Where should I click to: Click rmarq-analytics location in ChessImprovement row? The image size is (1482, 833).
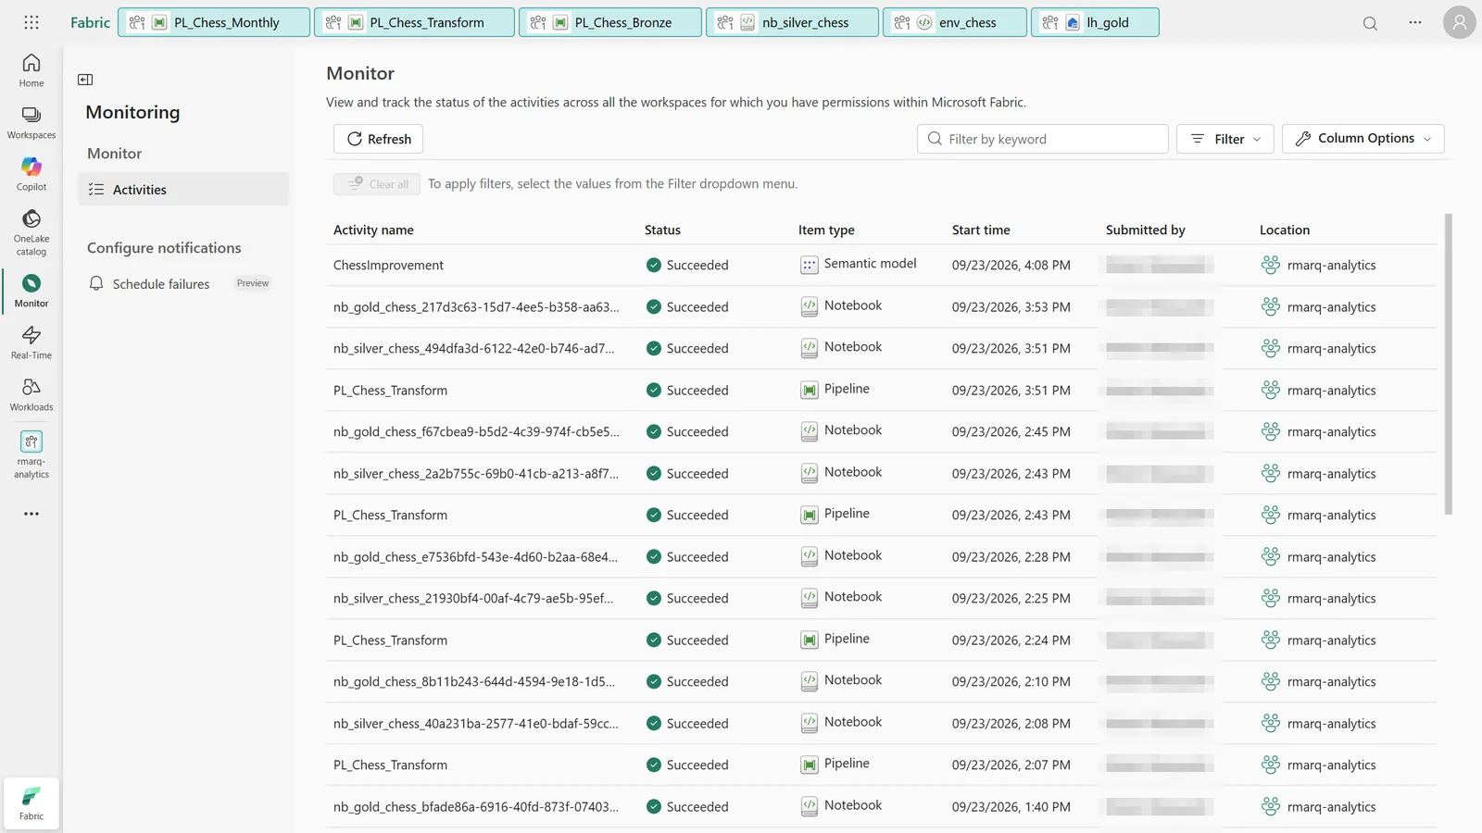1331,265
